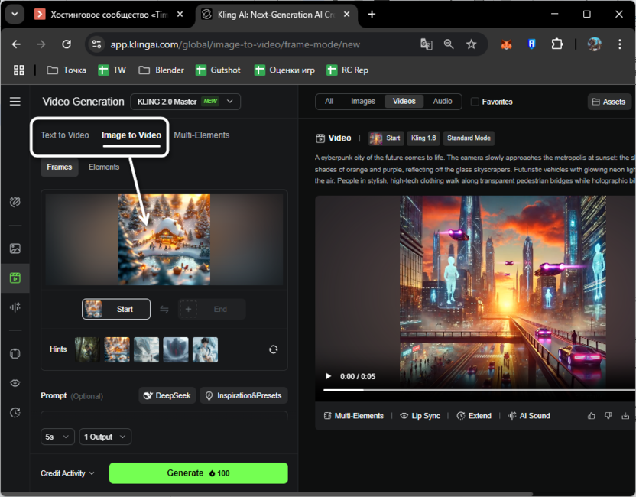Click the Start frame button

click(116, 310)
